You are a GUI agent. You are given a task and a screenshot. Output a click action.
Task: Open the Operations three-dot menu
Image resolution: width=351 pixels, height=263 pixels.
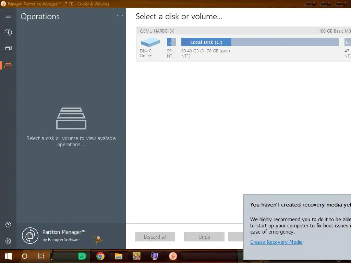(120, 16)
